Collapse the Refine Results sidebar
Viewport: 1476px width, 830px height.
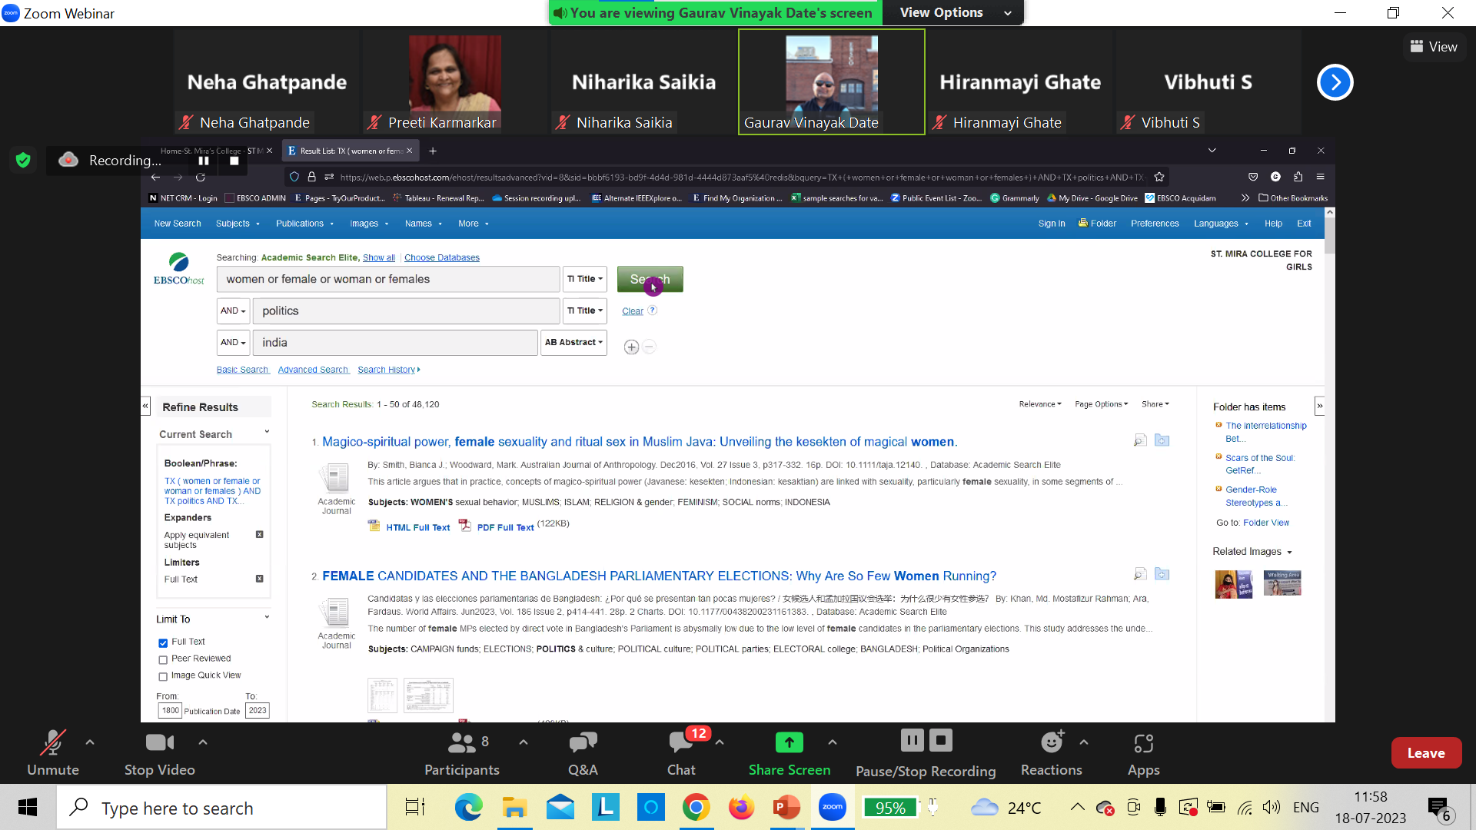[145, 406]
